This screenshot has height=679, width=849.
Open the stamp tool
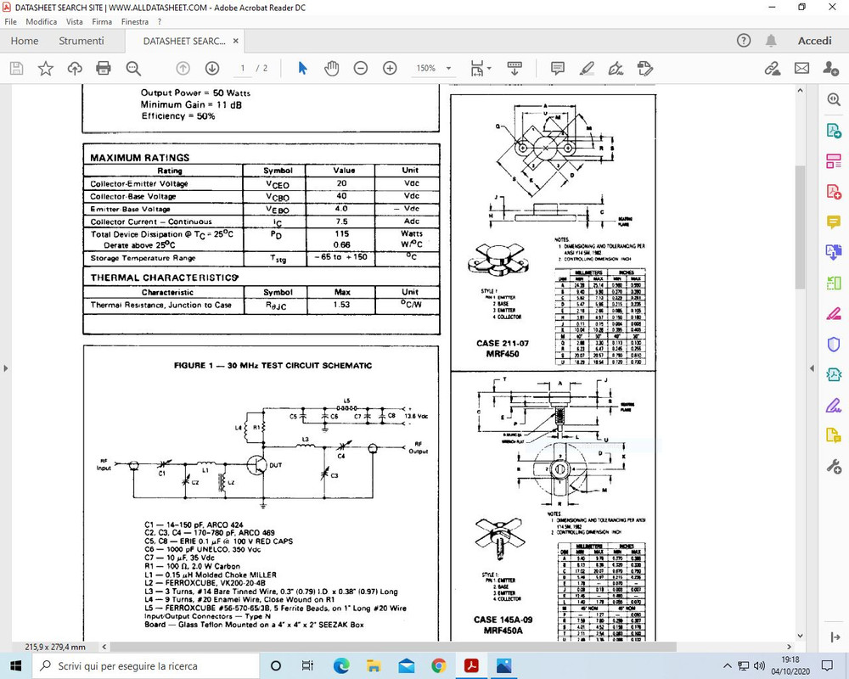click(x=645, y=68)
